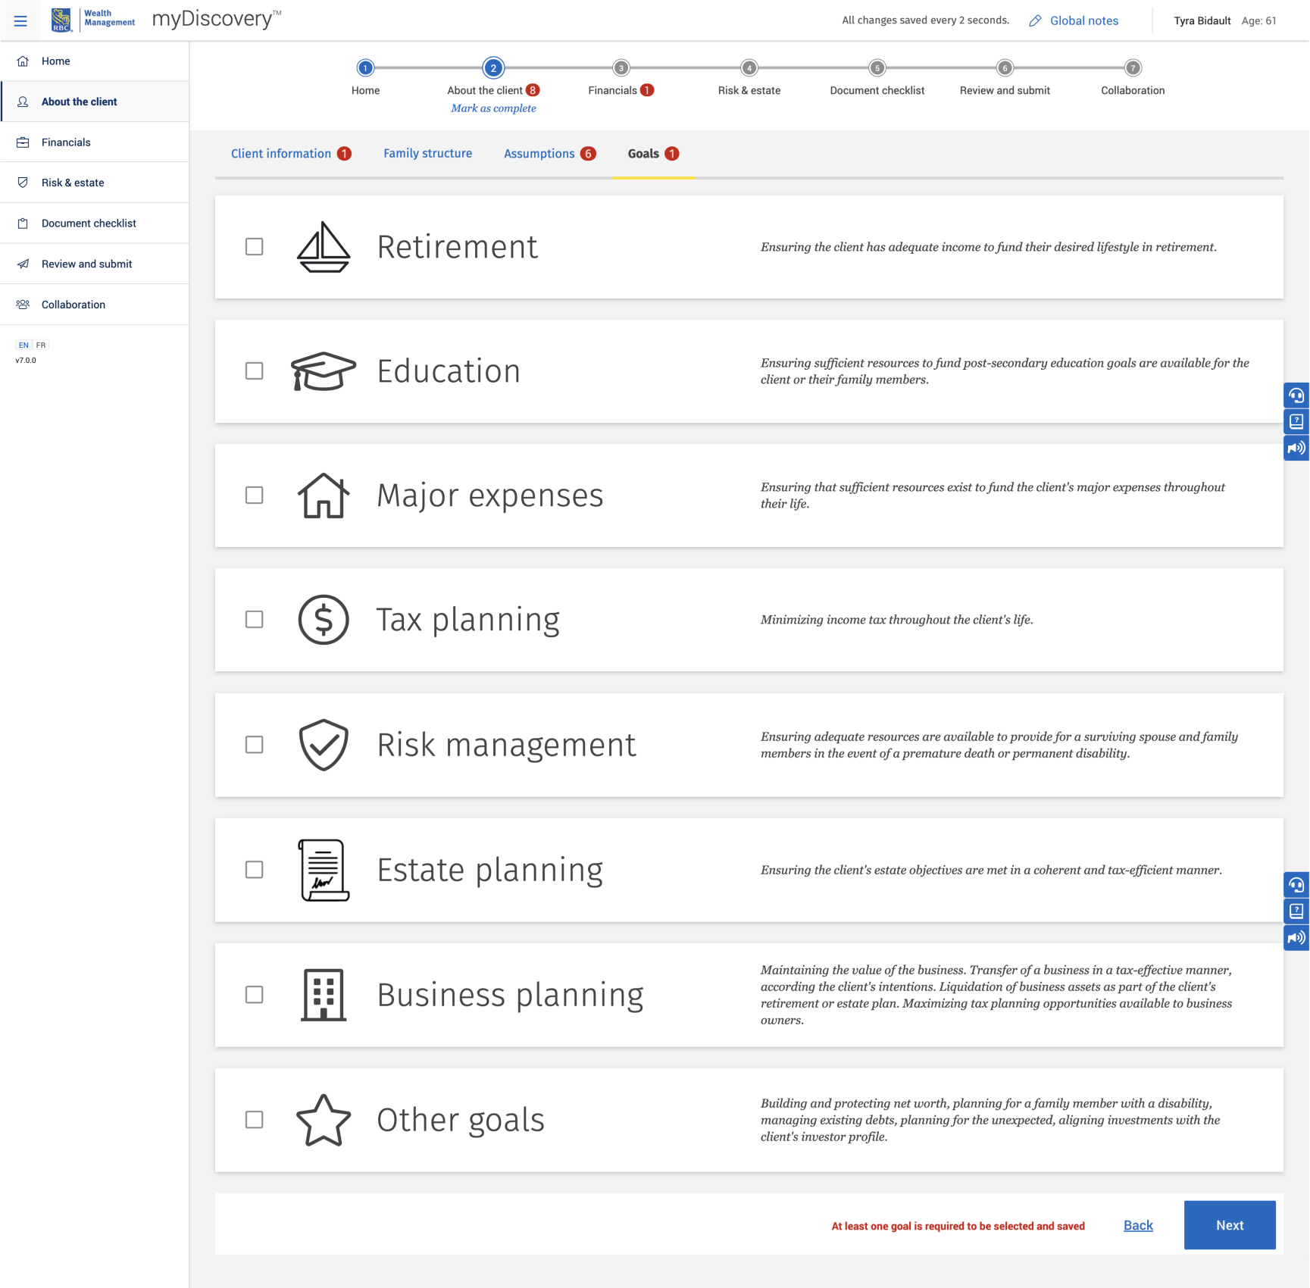Select Review and submit in sidebar
1310x1288 pixels.
[x=95, y=264]
